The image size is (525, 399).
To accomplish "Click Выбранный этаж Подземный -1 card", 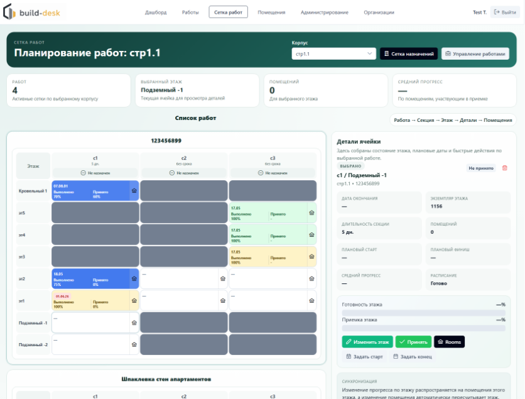I will click(197, 90).
